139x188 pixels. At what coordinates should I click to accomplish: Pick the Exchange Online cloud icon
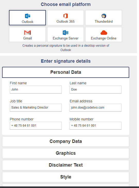(104, 32)
